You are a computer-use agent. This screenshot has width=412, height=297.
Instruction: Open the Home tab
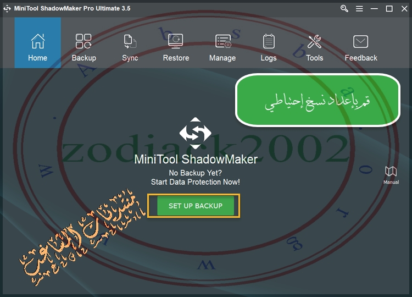pyautogui.click(x=37, y=42)
